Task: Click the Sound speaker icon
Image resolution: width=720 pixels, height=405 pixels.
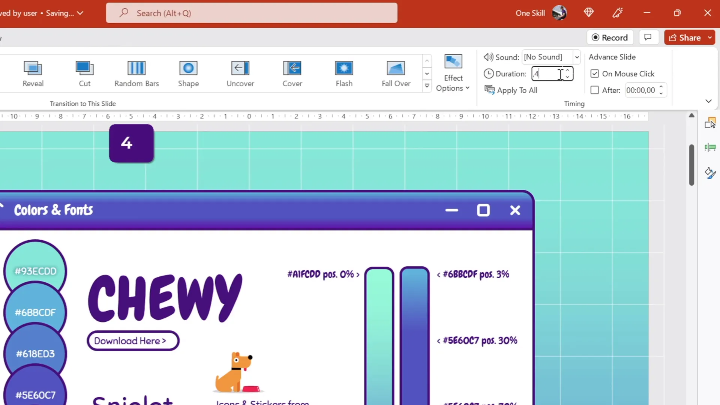Action: coord(488,57)
